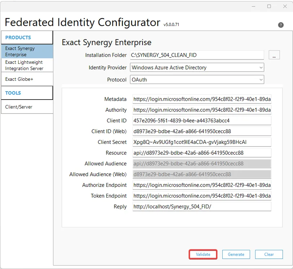Click into the Authority field

(201, 110)
